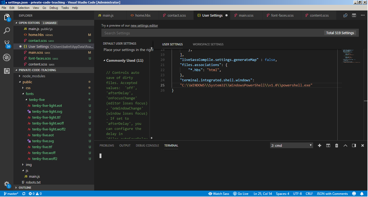
Task: Open the Search view from the activity bar
Action: coord(7,31)
